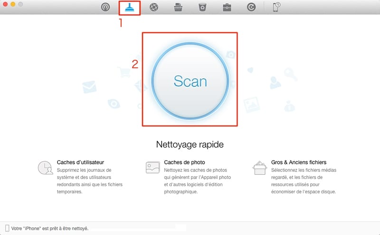This screenshot has height=235, width=380.
Task: Click the "Caches de photo" title
Action: [184, 162]
